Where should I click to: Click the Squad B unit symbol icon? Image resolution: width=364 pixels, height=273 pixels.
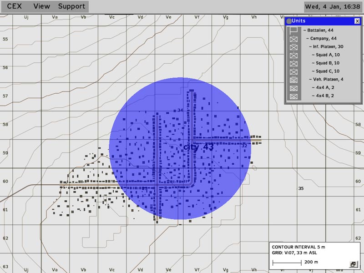point(293,63)
